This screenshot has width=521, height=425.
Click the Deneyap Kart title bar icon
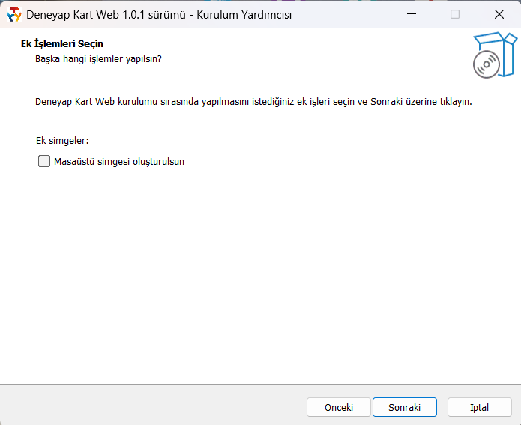tap(14, 15)
